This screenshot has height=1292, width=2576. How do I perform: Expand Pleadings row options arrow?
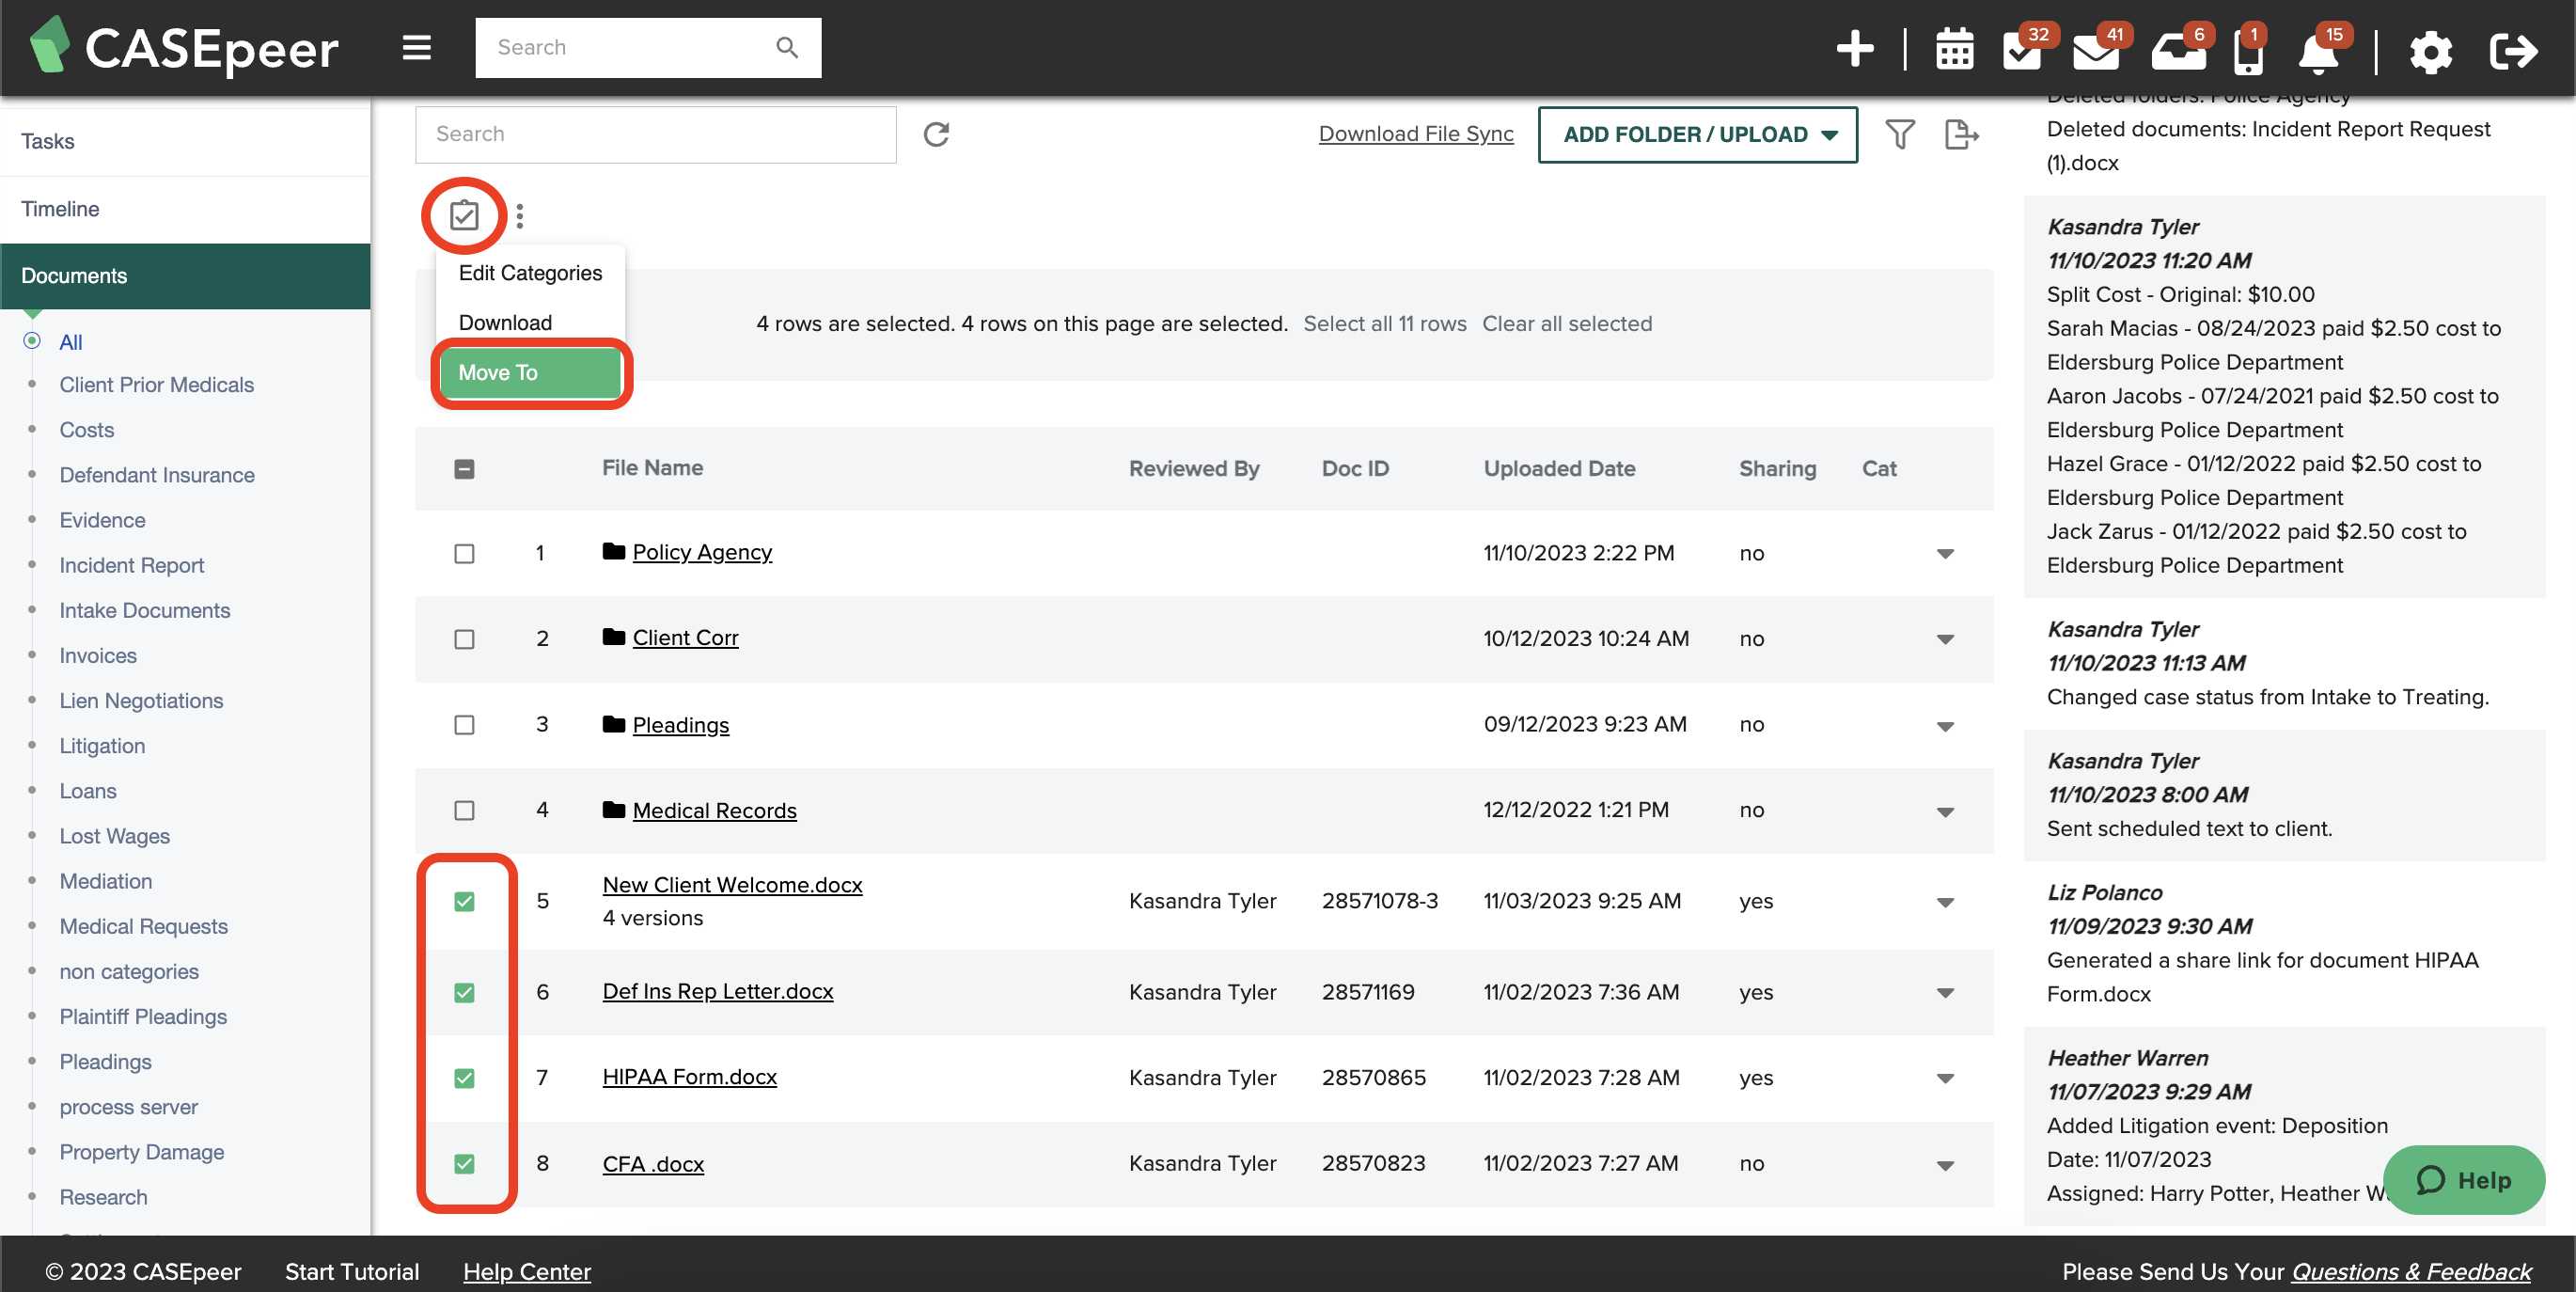pyautogui.click(x=1945, y=726)
